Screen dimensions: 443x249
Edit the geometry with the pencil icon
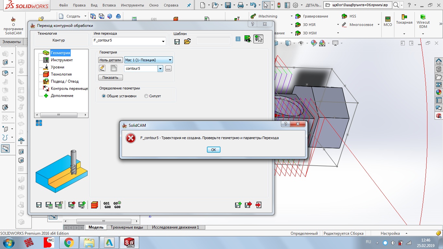(x=102, y=68)
